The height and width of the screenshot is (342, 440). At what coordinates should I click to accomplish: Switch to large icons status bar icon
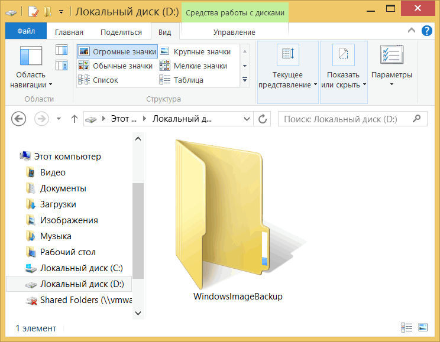(423, 327)
